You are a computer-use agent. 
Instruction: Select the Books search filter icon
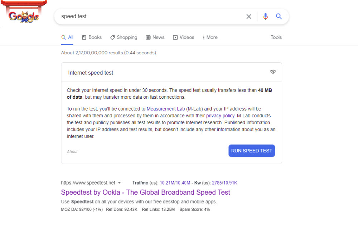[83, 37]
